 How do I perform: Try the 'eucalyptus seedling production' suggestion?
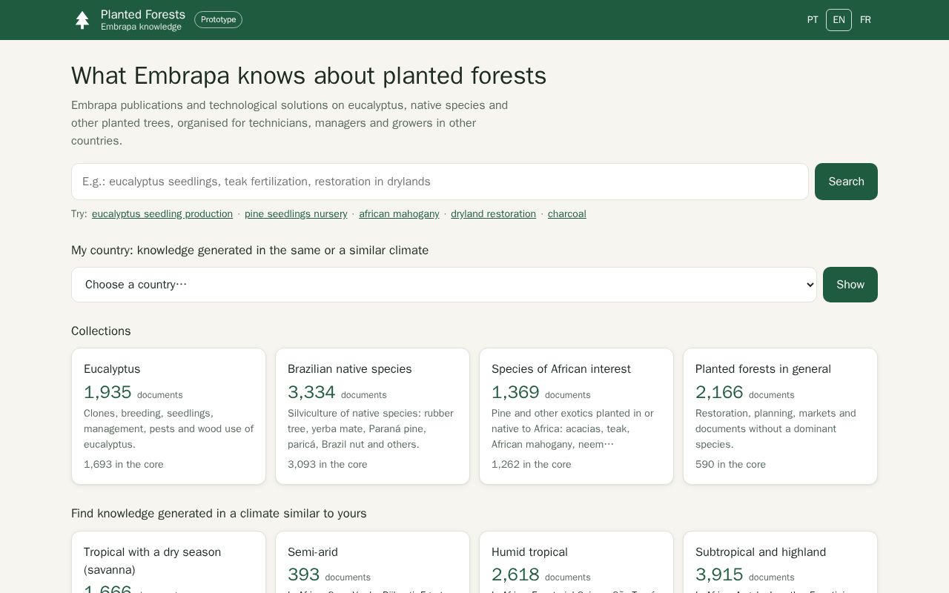tap(162, 214)
